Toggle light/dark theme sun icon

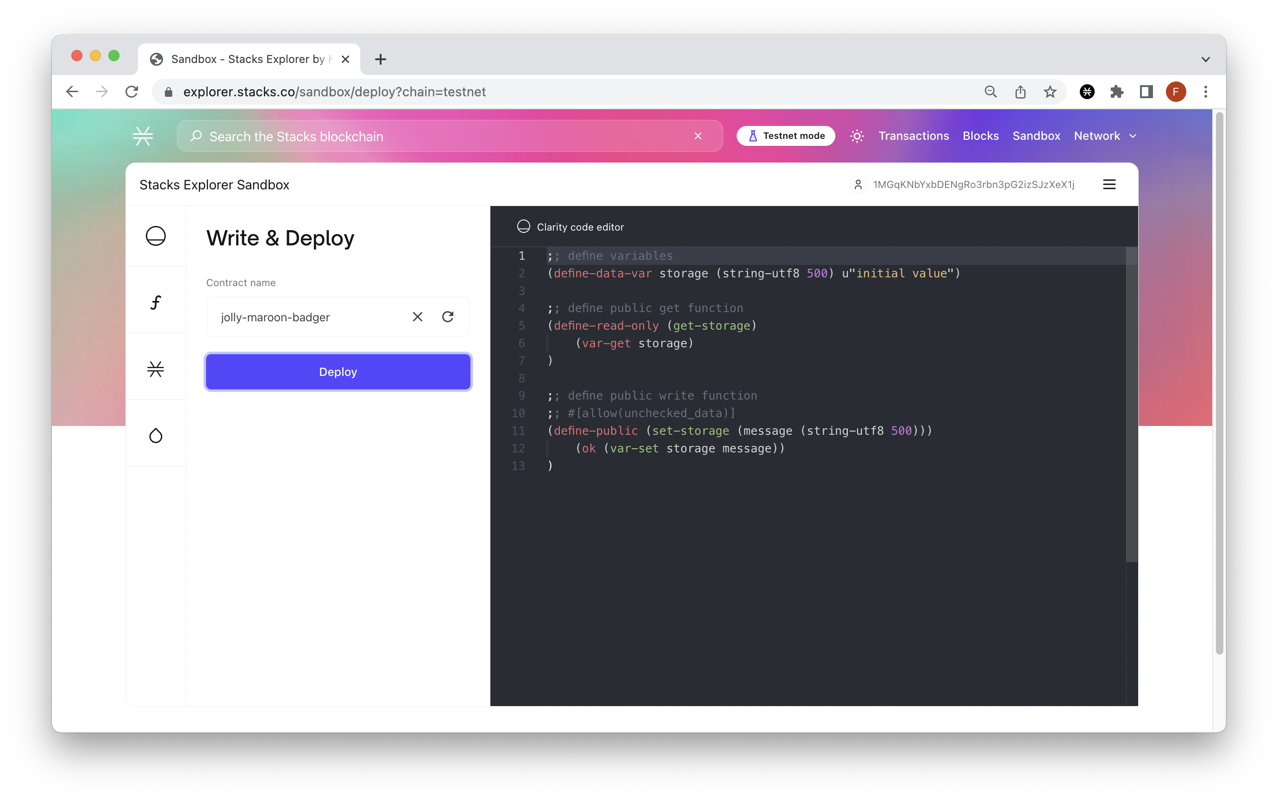click(x=857, y=136)
